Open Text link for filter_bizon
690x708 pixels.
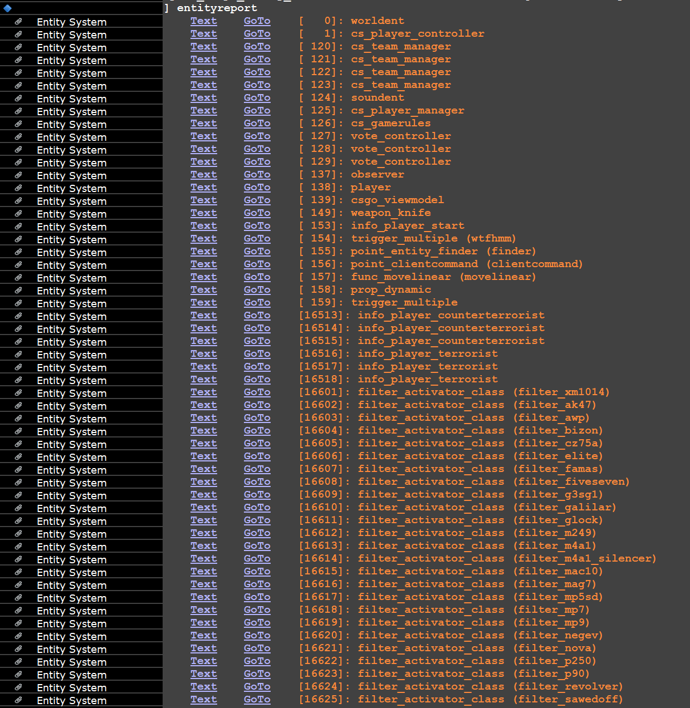tap(203, 431)
